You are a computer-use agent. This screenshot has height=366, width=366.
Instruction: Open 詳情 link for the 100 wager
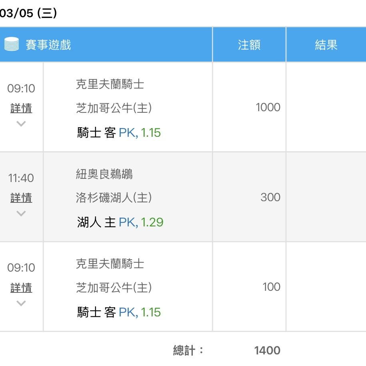pyautogui.click(x=21, y=288)
